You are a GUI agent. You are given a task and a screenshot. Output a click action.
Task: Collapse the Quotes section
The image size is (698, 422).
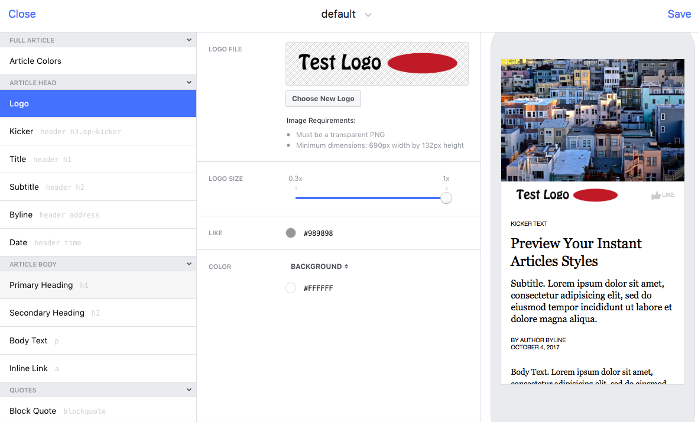189,390
